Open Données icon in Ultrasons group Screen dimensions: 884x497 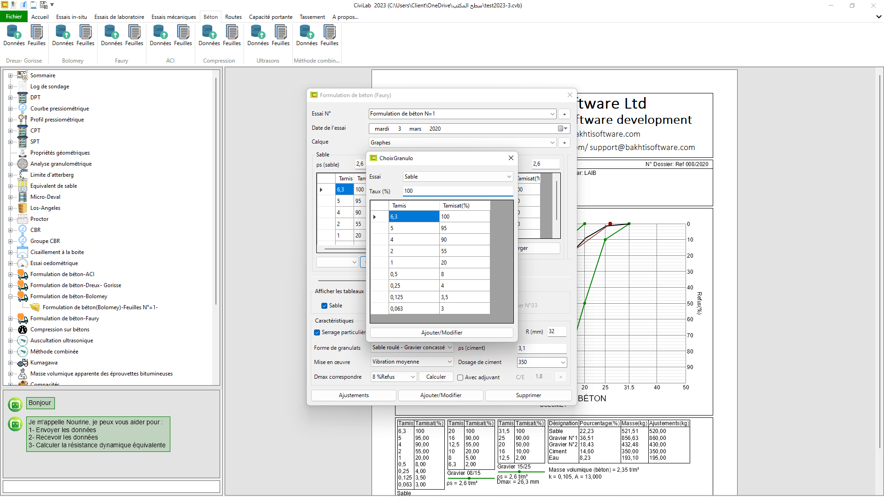(x=258, y=35)
